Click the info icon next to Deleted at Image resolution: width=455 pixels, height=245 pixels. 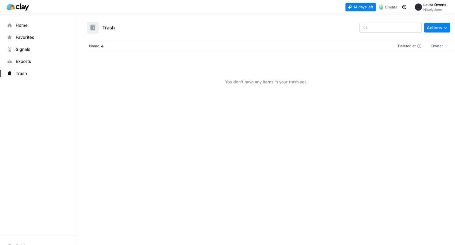click(419, 46)
